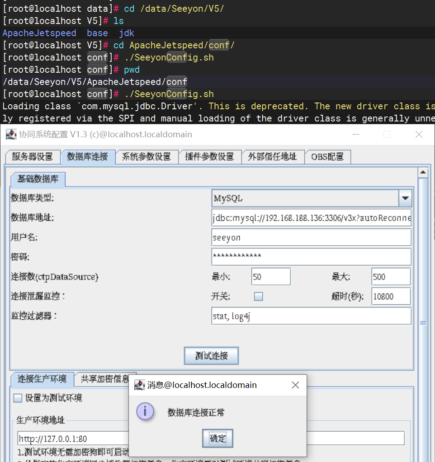Click '/data/Seeyon/V5/ApacheJetspeed/conf' pwd output line

coord(95,82)
